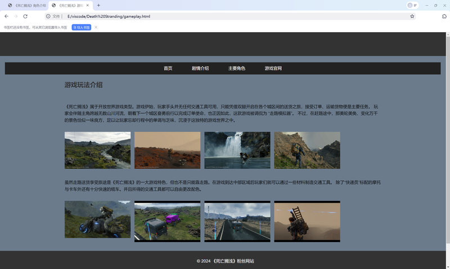The width and height of the screenshot is (450, 269).
Task: Click the motorcycle rider screenshot
Action: [x=97, y=219]
